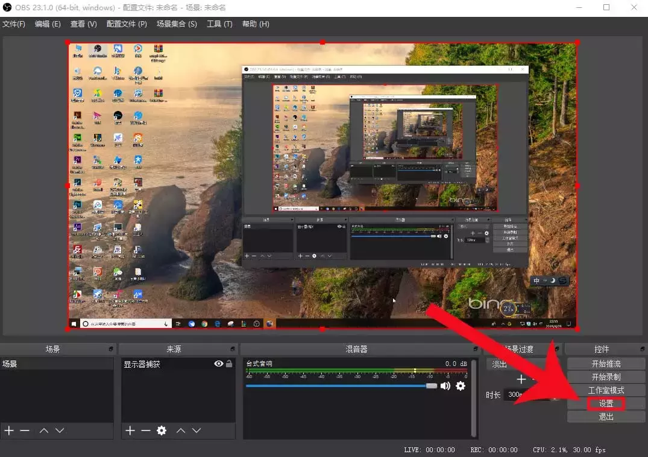Pop out the 混音器 dock panel

pos(474,349)
